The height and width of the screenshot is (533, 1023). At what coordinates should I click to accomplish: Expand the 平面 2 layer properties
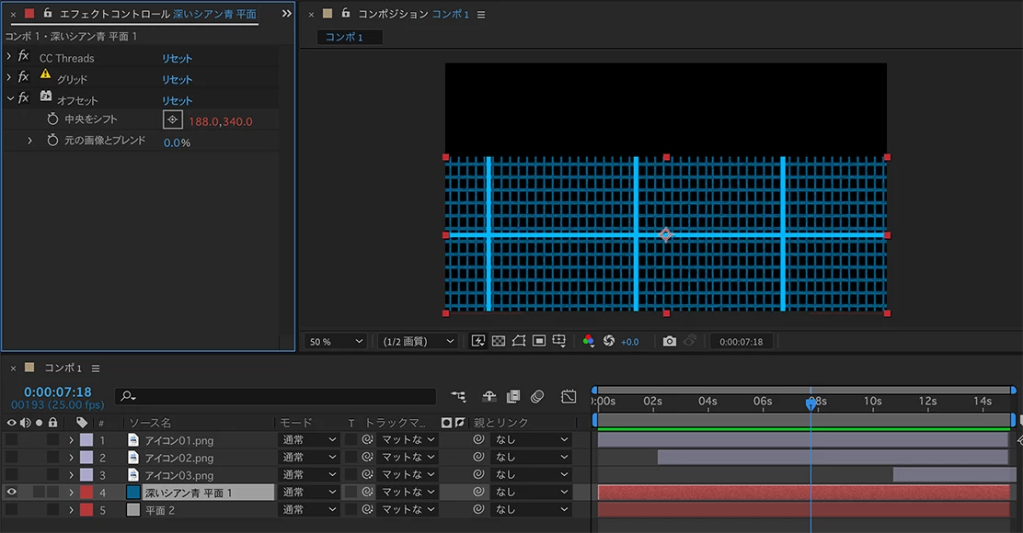click(x=71, y=510)
